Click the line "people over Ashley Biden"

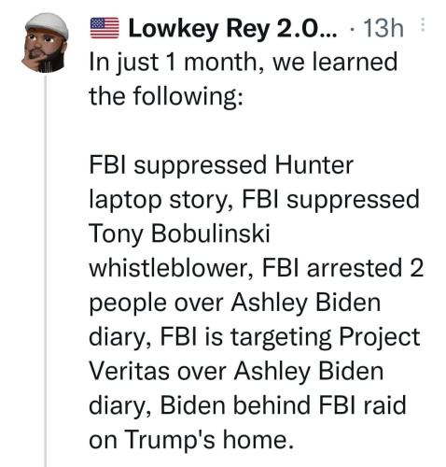[235, 304]
